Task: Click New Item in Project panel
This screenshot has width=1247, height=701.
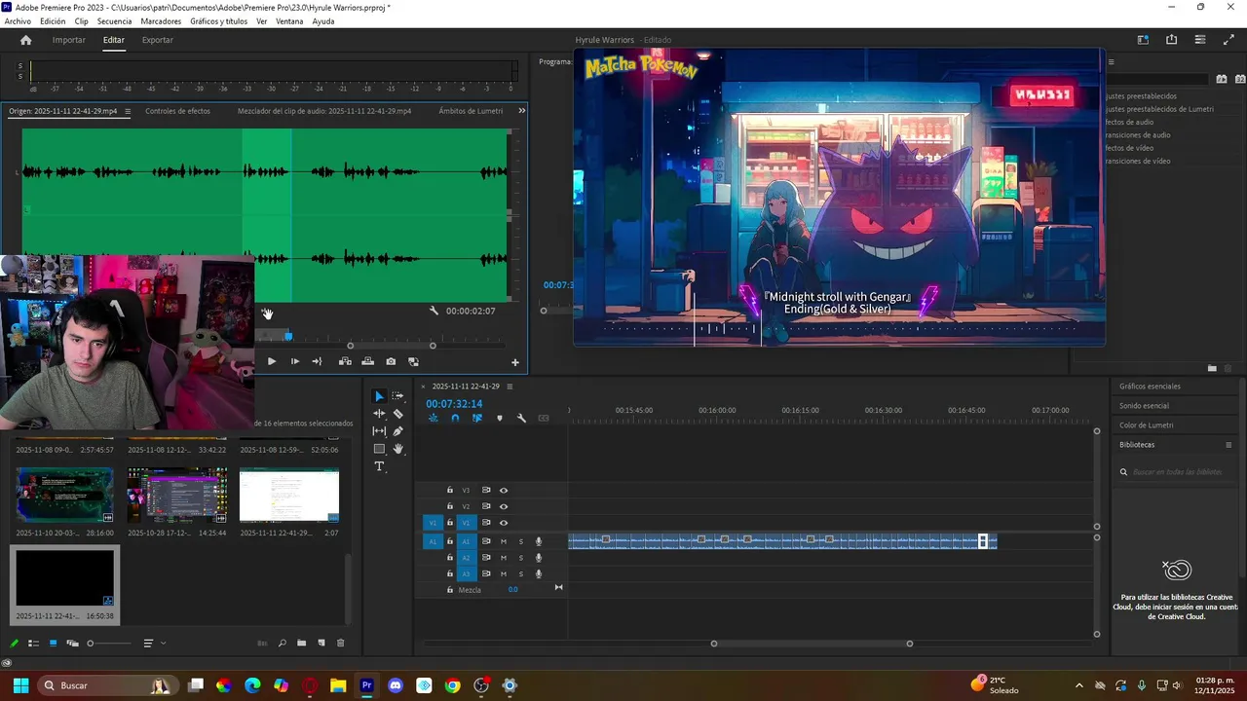Action: (321, 644)
